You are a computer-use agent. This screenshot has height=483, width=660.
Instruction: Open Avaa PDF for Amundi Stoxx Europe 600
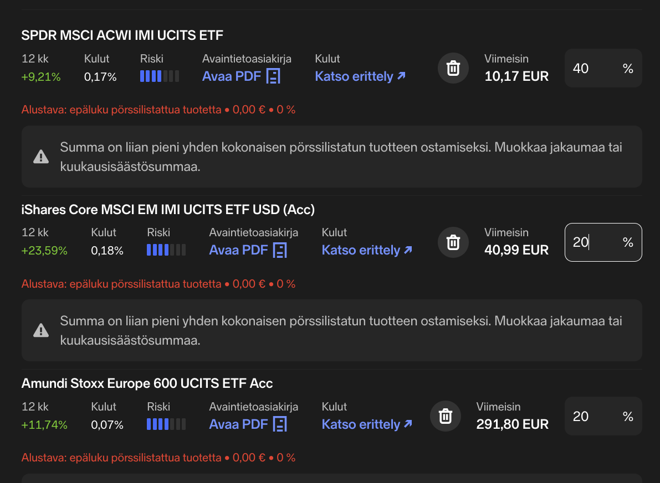[x=238, y=424]
